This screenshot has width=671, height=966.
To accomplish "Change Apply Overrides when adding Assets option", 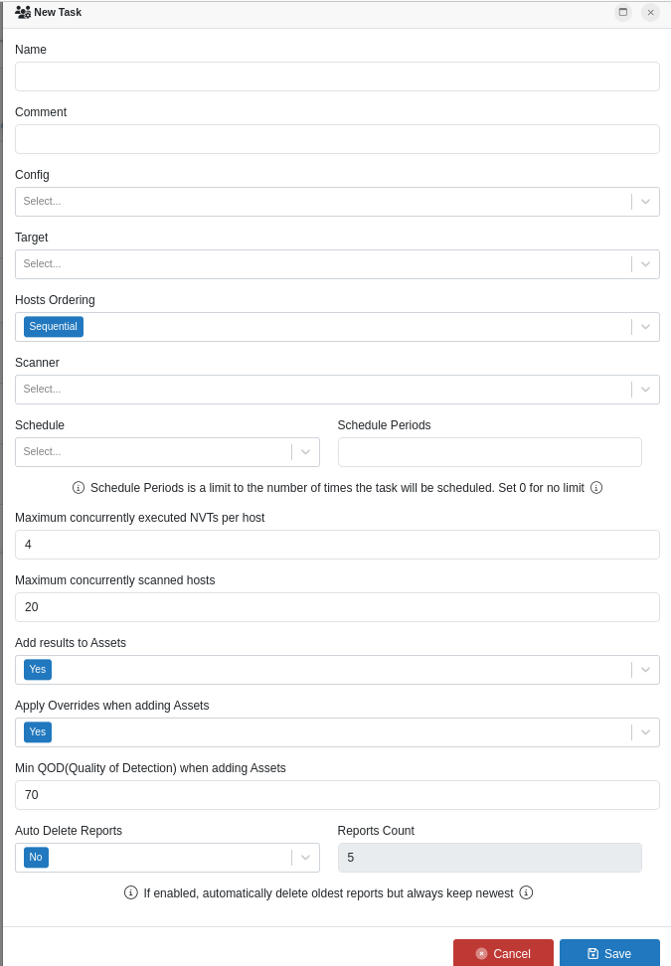I will (645, 732).
